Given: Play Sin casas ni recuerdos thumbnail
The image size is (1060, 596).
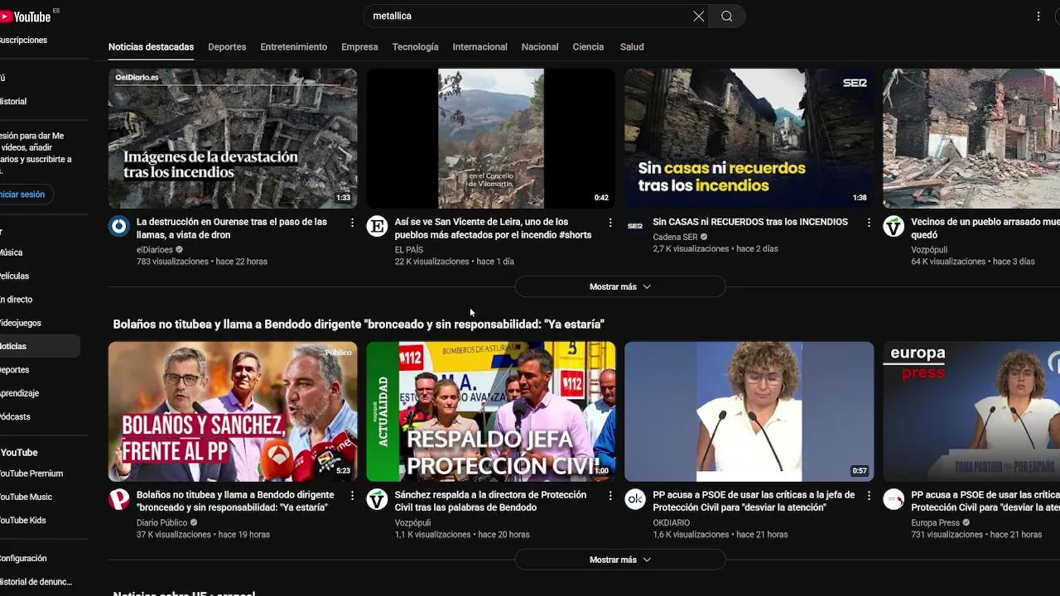Looking at the screenshot, I should point(749,138).
